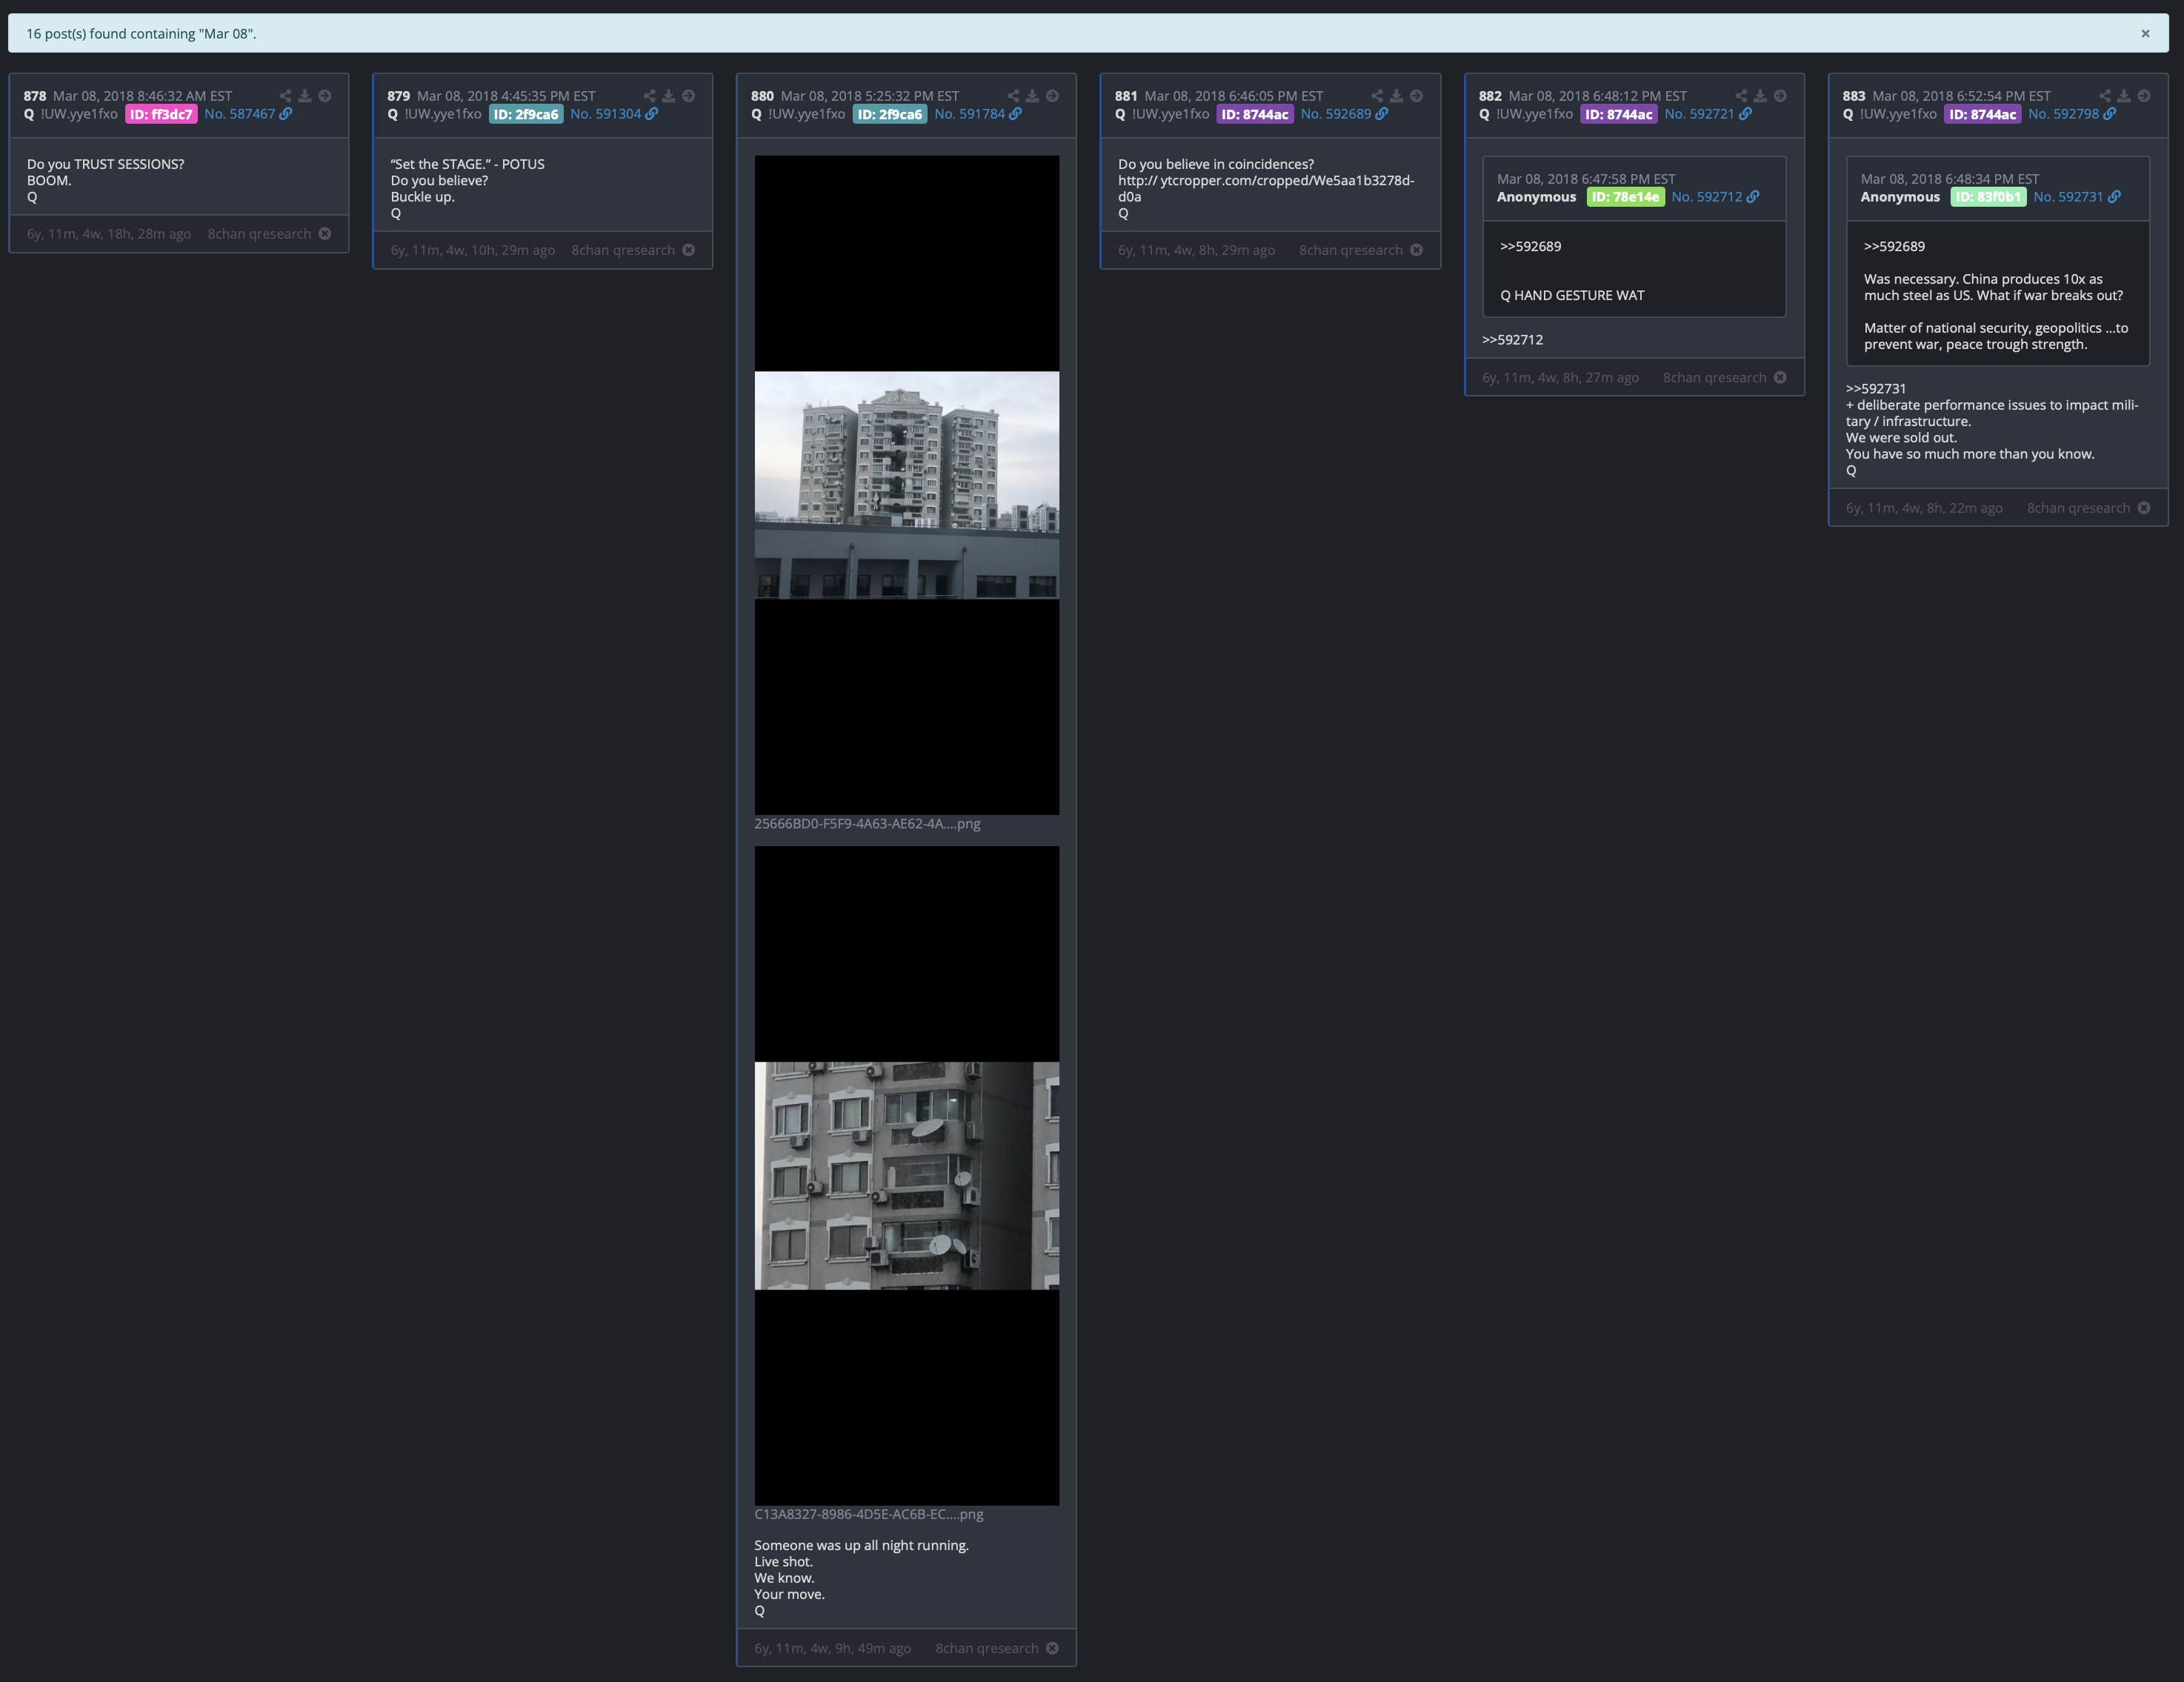
Task: Click circled-x icon in post 880 footer
Action: (x=1053, y=1648)
